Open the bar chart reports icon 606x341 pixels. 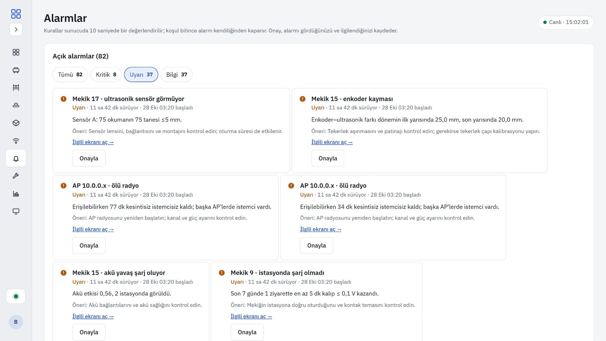tap(16, 194)
